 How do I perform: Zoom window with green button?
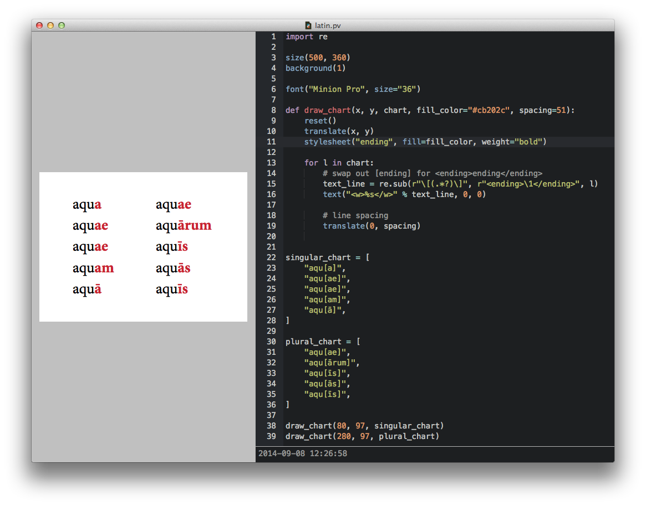[x=62, y=25]
